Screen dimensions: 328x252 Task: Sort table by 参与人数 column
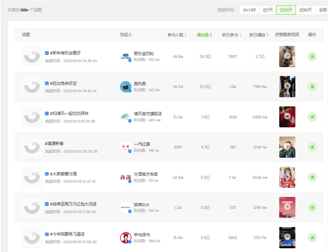pyautogui.click(x=177, y=35)
